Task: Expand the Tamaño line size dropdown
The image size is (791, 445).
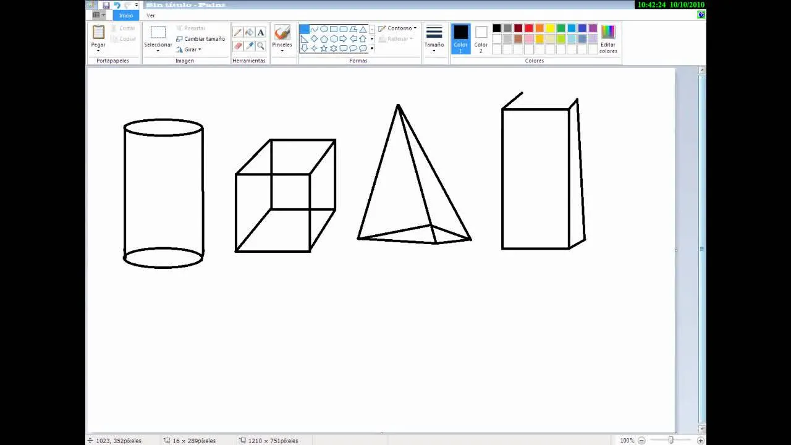Action: point(434,39)
